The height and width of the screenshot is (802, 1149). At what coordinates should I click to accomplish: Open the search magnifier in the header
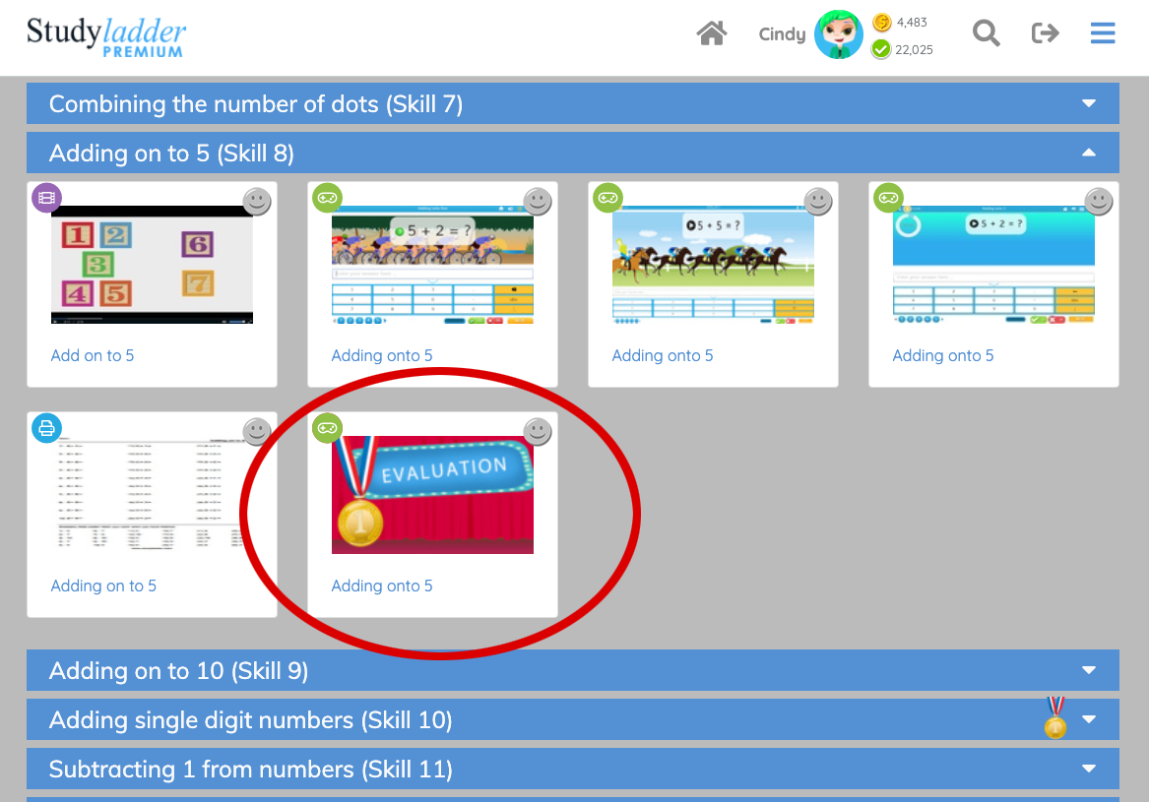coord(986,32)
